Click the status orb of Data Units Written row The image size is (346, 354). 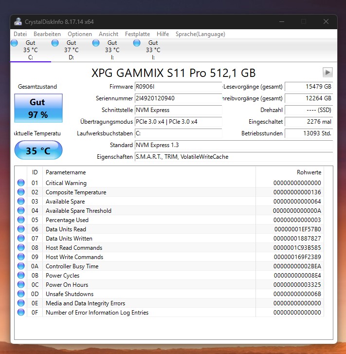click(21, 238)
